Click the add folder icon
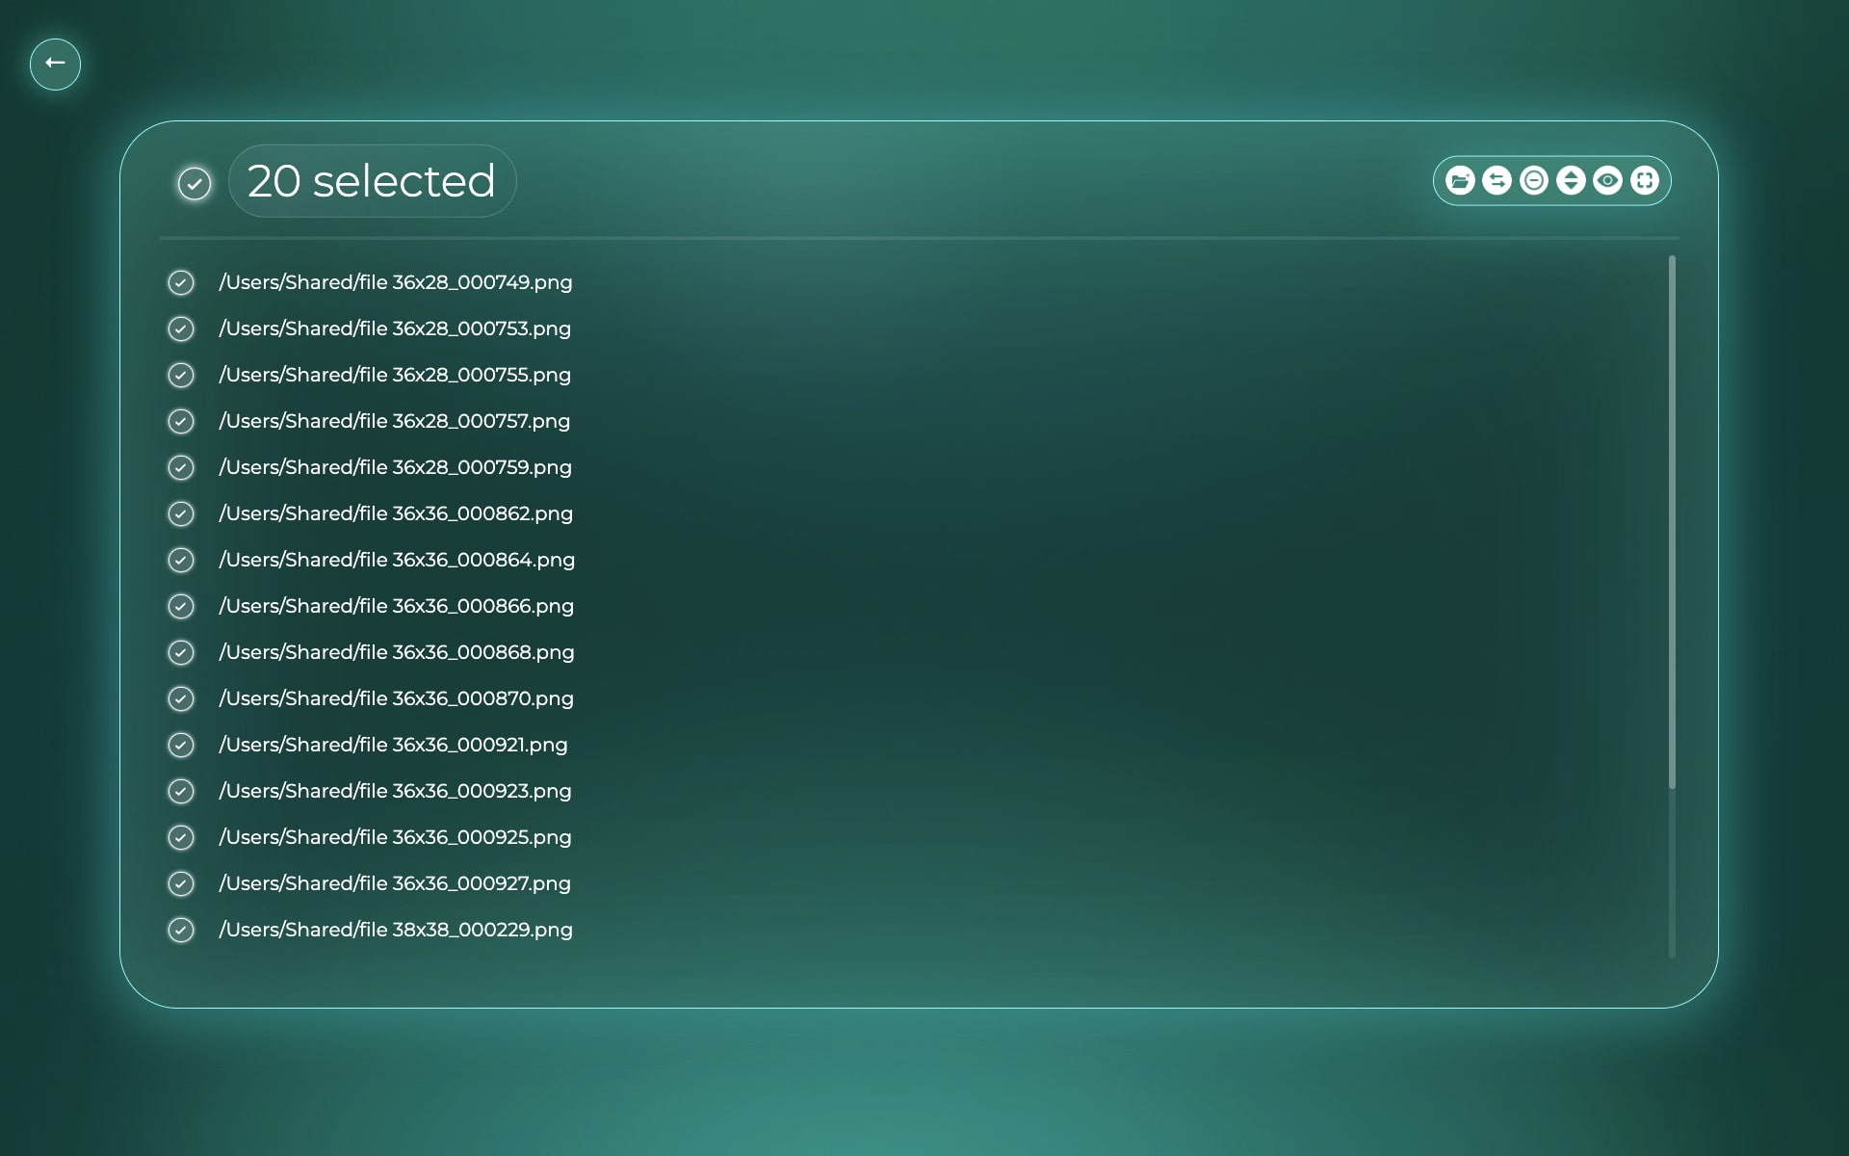 pos(1460,180)
